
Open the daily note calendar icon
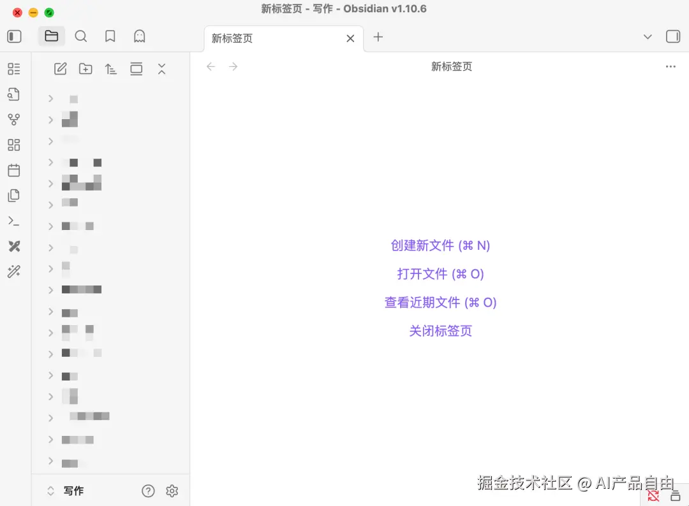coord(15,170)
